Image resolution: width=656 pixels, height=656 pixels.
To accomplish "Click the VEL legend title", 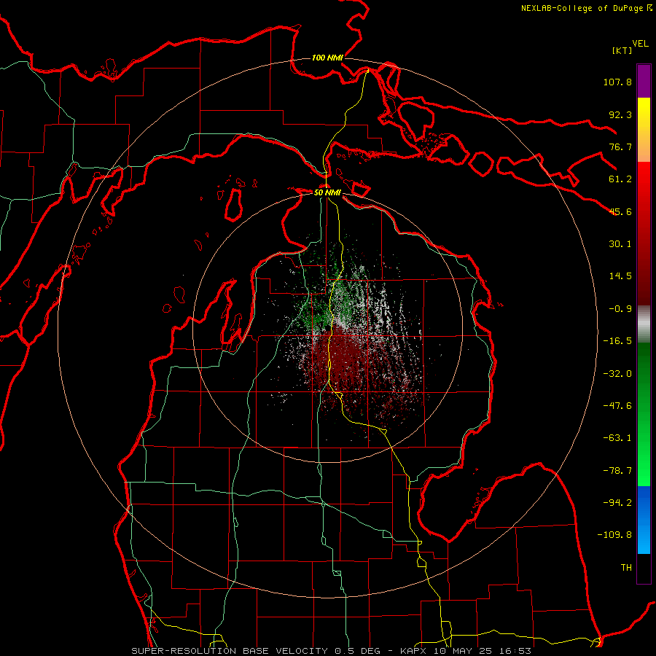I will [x=641, y=43].
